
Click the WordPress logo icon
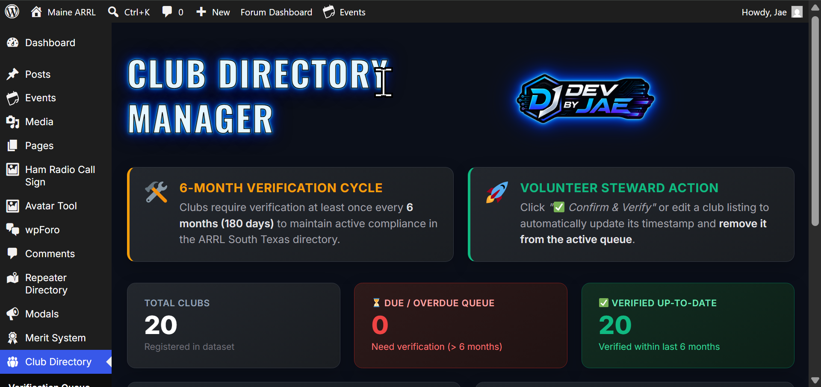[12, 12]
